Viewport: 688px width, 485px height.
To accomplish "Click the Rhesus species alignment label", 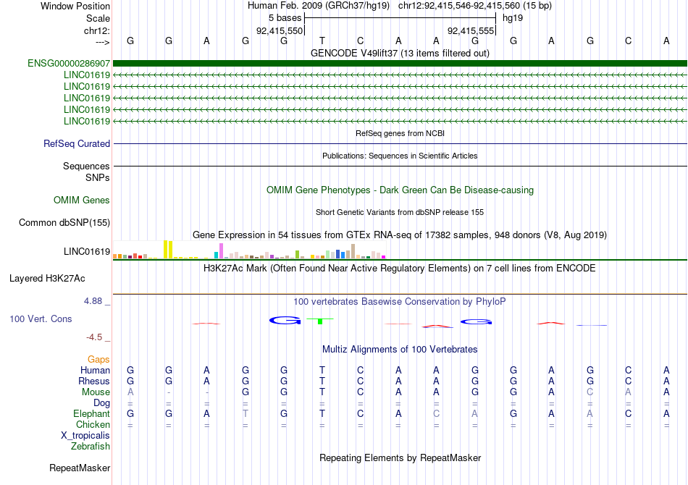I will 94,381.
